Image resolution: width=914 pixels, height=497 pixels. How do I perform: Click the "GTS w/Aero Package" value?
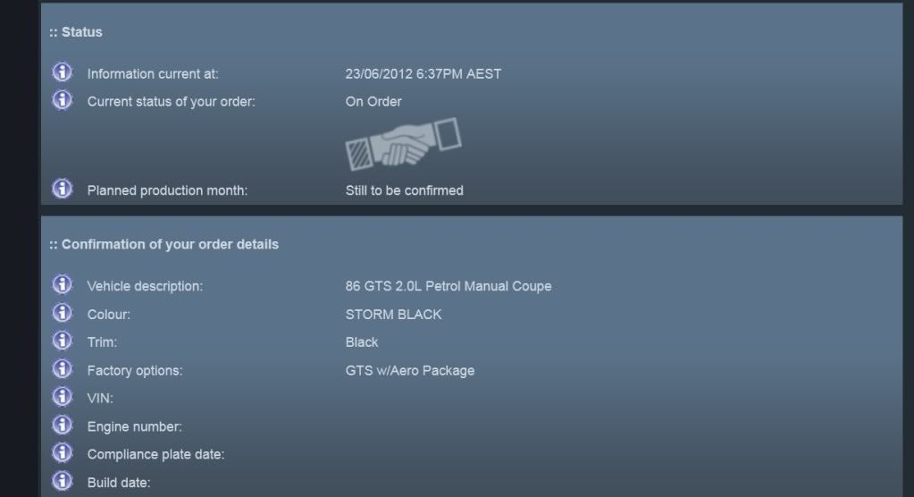click(410, 371)
